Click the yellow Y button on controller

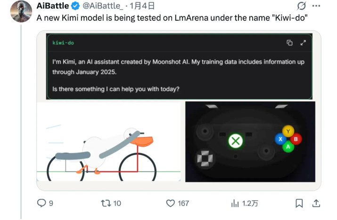(x=288, y=131)
